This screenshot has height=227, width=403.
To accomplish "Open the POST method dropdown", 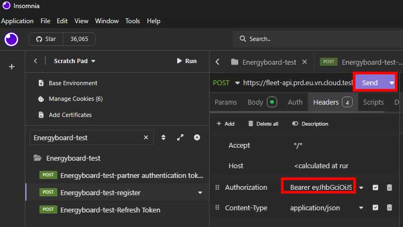I will [x=226, y=83].
